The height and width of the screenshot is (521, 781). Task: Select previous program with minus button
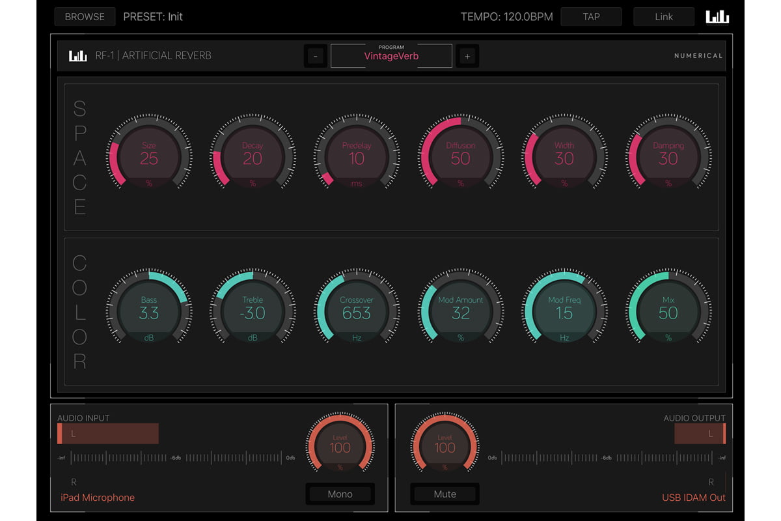(x=316, y=56)
